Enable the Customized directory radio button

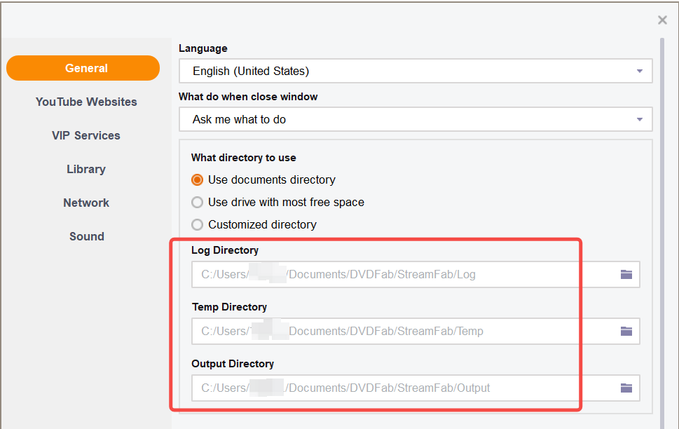pos(198,224)
